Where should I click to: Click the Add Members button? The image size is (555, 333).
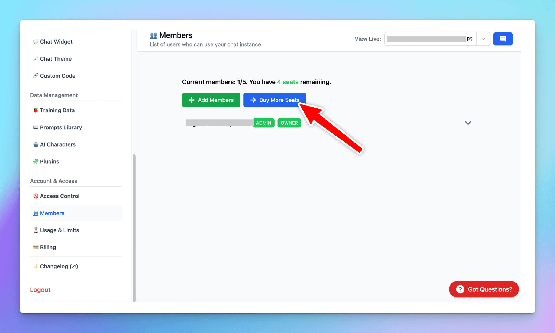coord(211,100)
